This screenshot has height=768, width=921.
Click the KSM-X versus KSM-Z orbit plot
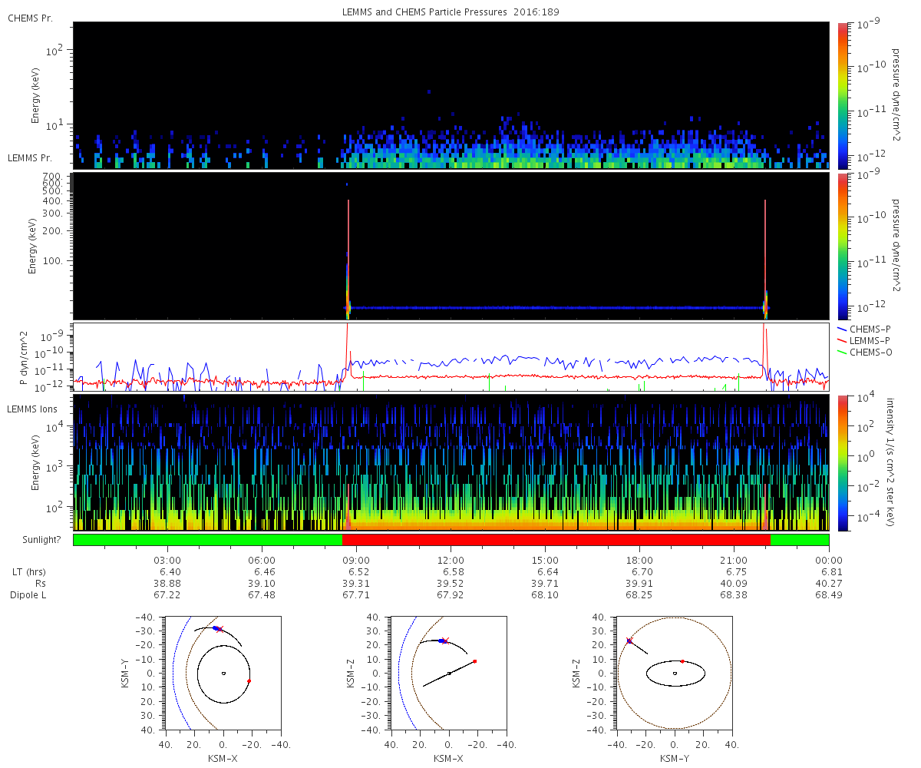449,673
